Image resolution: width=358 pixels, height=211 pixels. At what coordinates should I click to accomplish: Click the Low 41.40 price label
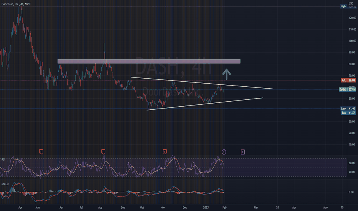coord(348,109)
